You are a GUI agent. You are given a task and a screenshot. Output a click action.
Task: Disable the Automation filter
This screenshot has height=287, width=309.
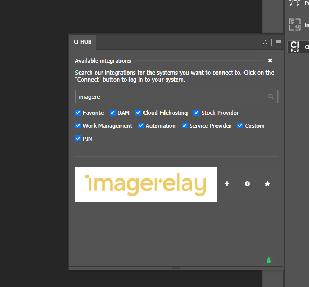[x=141, y=126]
